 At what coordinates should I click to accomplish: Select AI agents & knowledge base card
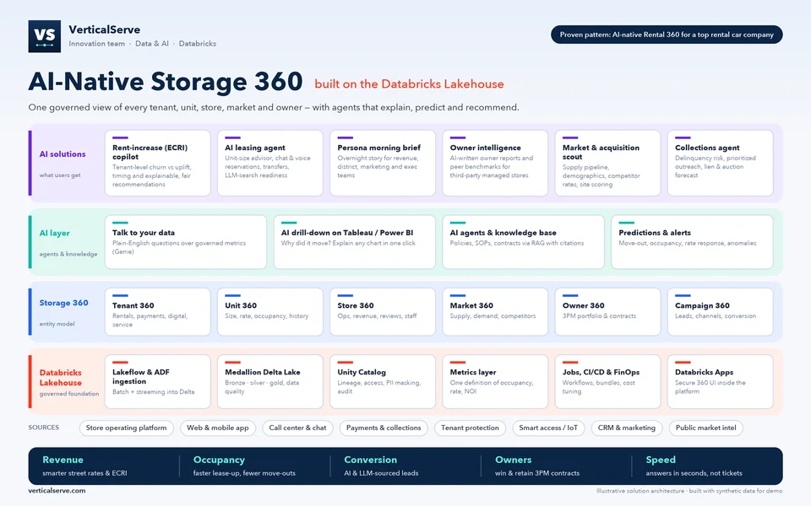pyautogui.click(x=524, y=242)
